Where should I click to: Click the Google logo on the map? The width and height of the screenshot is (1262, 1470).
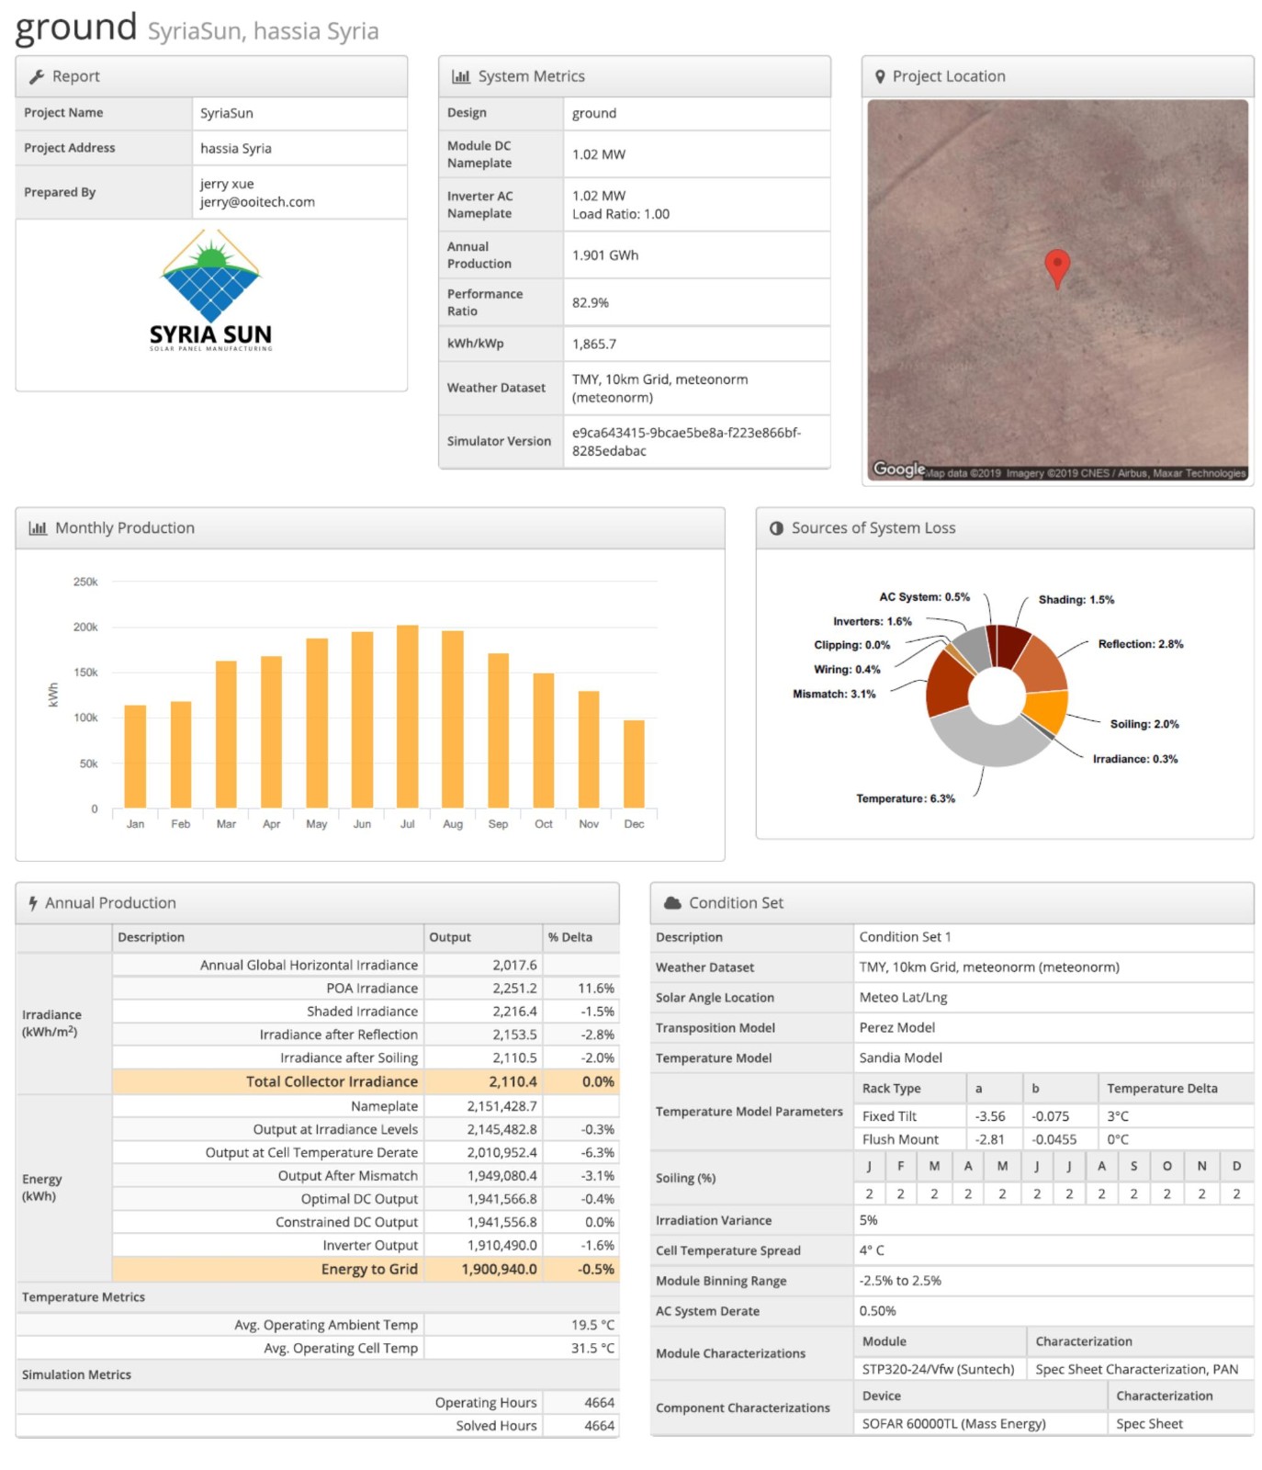898,469
